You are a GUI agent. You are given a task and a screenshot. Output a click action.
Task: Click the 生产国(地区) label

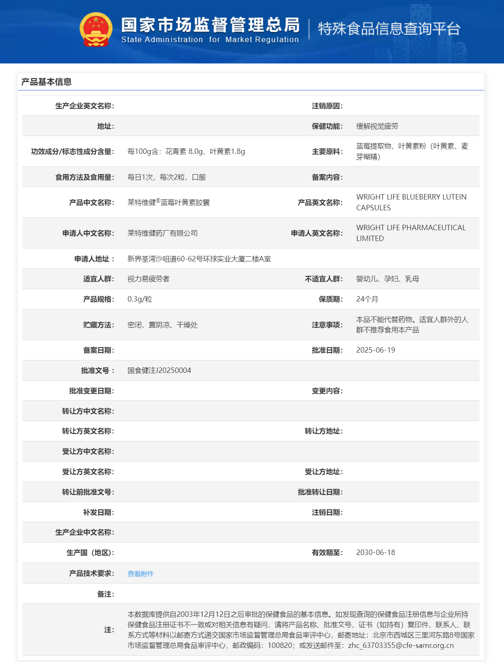click(90, 552)
